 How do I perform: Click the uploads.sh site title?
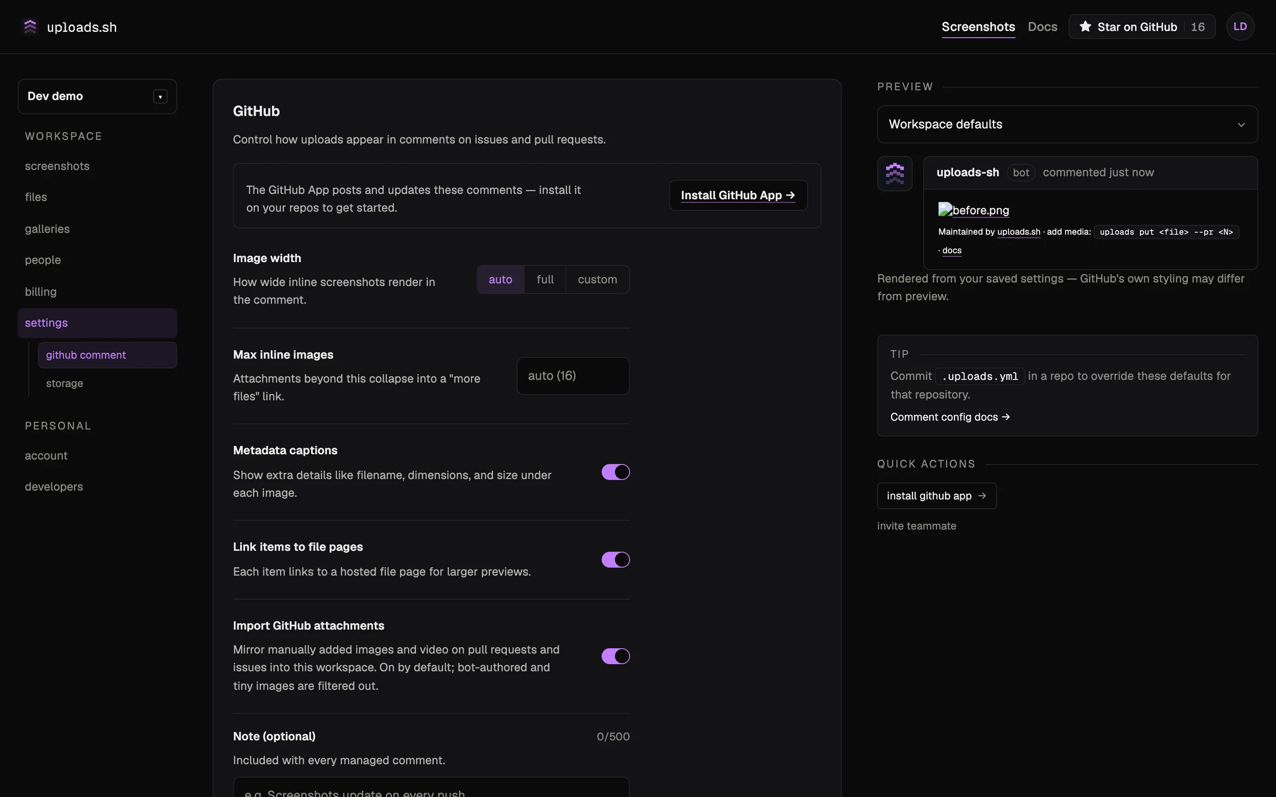[x=82, y=27]
